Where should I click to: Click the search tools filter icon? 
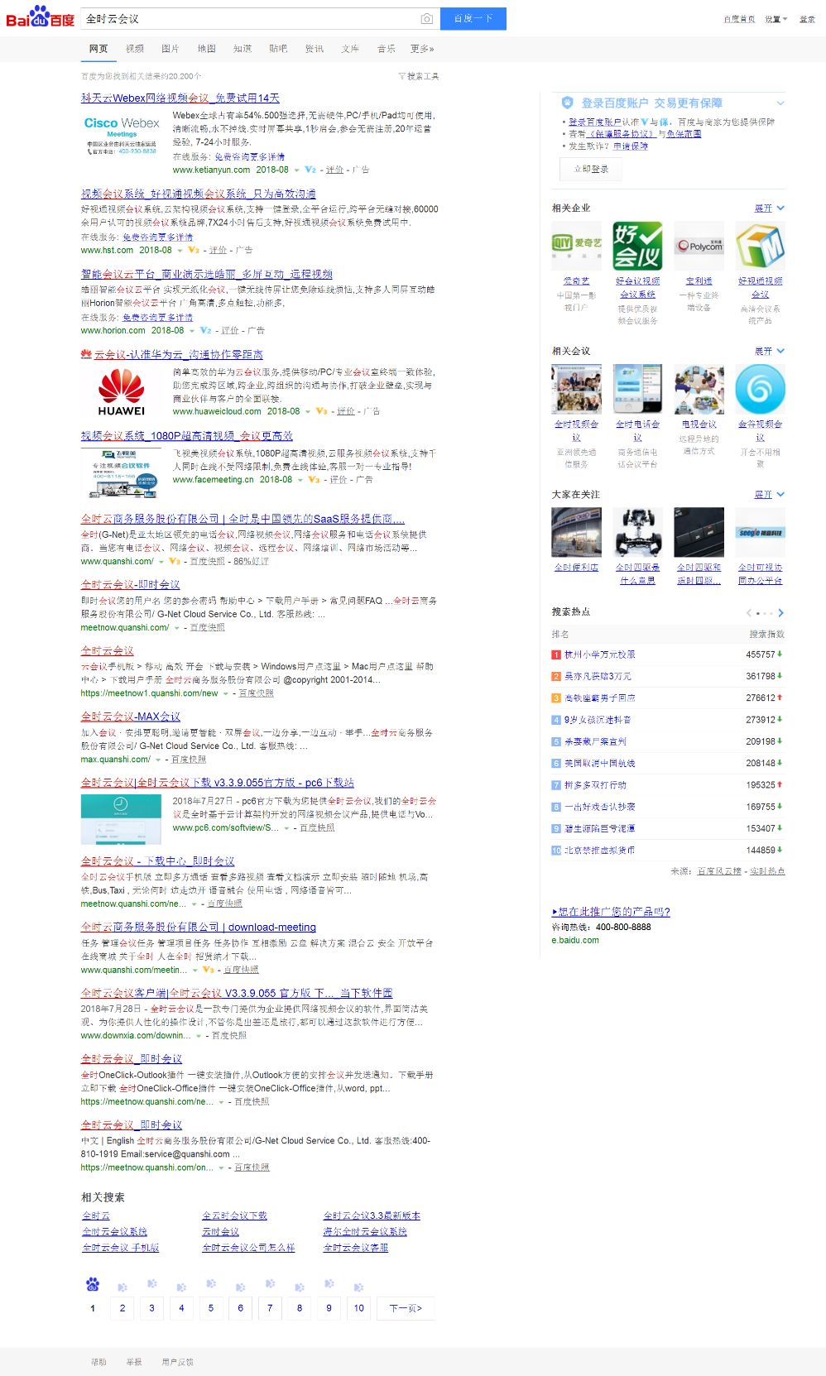pos(401,76)
